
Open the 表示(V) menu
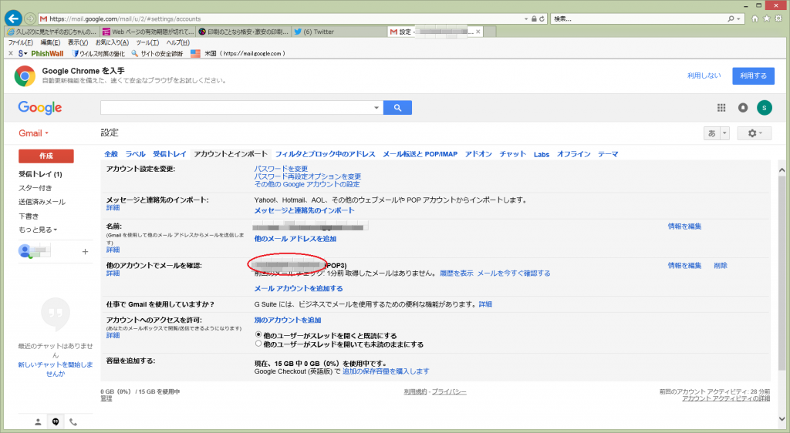coord(78,42)
